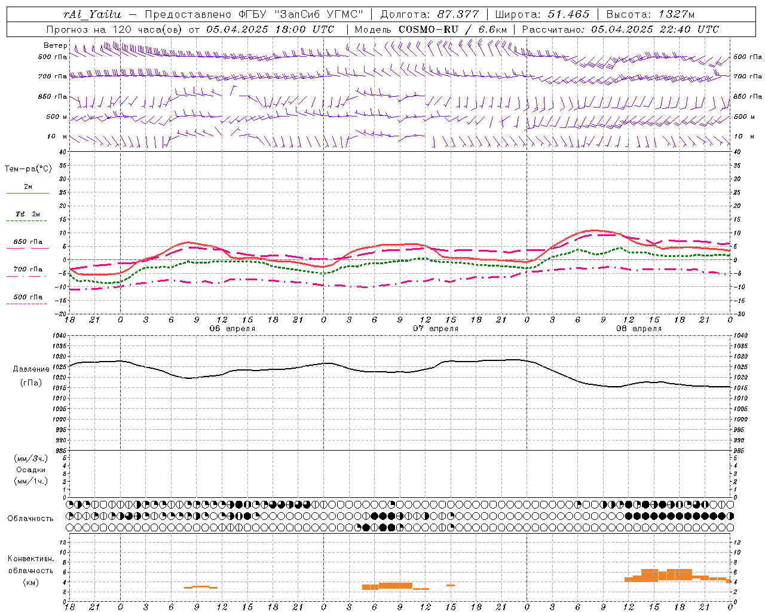Click the Облачность row label
765x612 pixels.
tap(30, 518)
